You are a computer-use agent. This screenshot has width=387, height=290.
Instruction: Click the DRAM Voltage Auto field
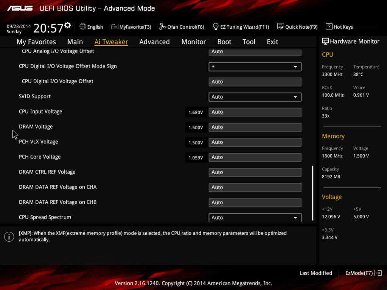tap(255, 127)
